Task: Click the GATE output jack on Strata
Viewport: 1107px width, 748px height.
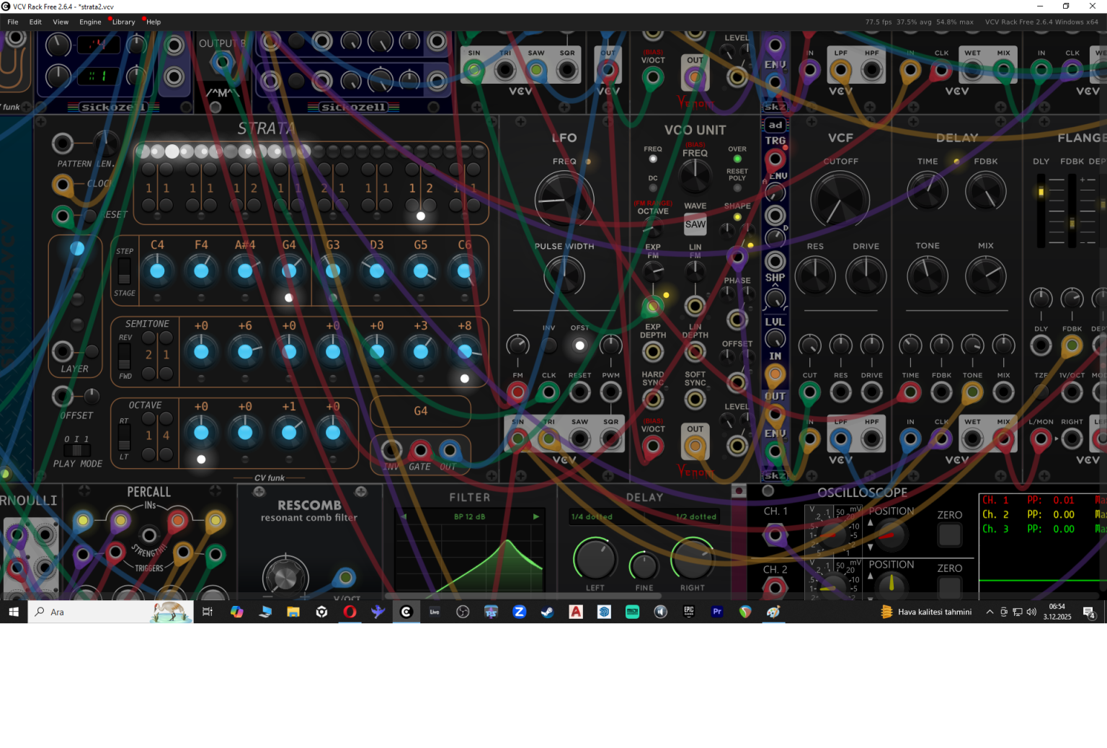Action: tap(420, 451)
